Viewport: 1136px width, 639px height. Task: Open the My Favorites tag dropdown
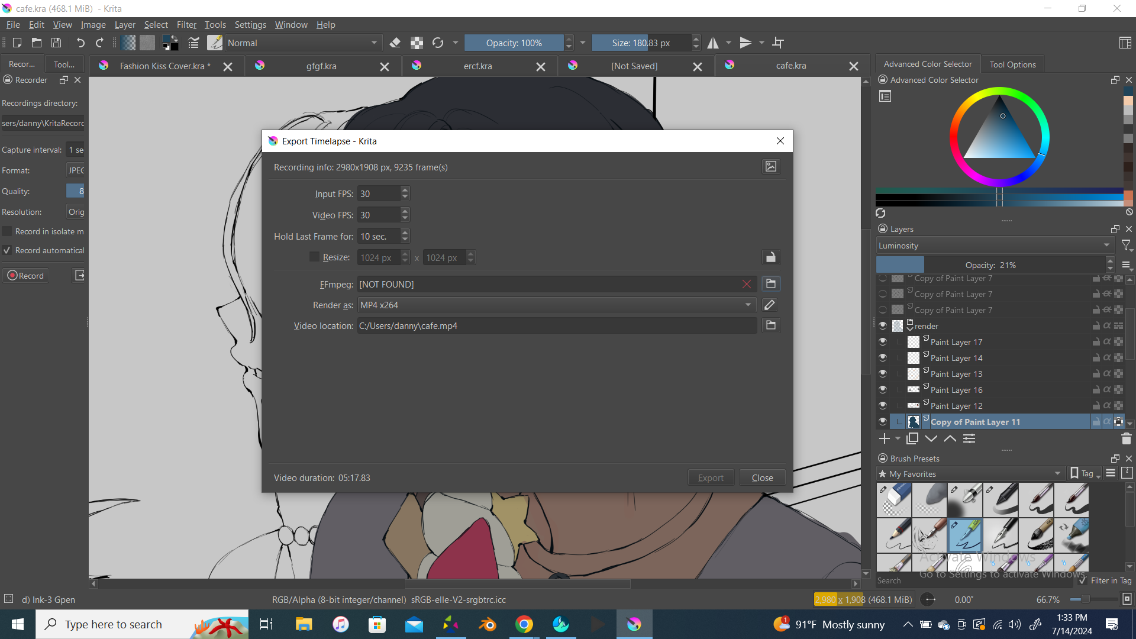(970, 473)
